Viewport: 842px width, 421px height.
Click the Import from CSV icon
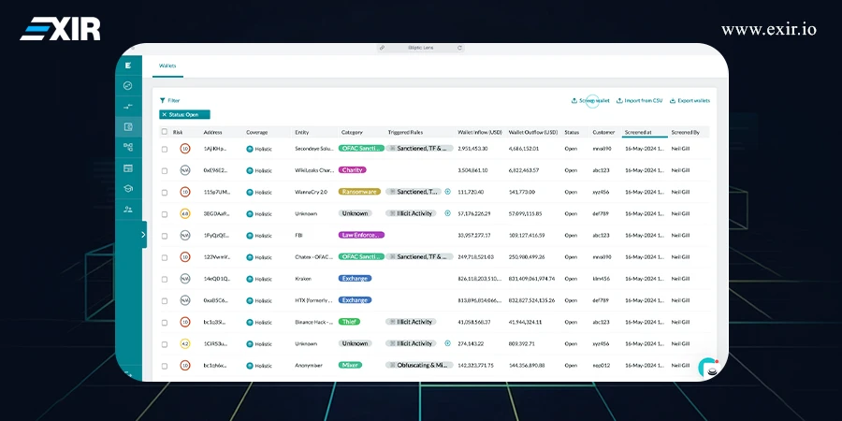619,100
